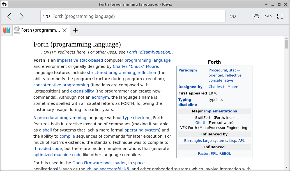Navigate back using the left arrow
Viewport: 290px width, 171px height.
click(x=9, y=16)
